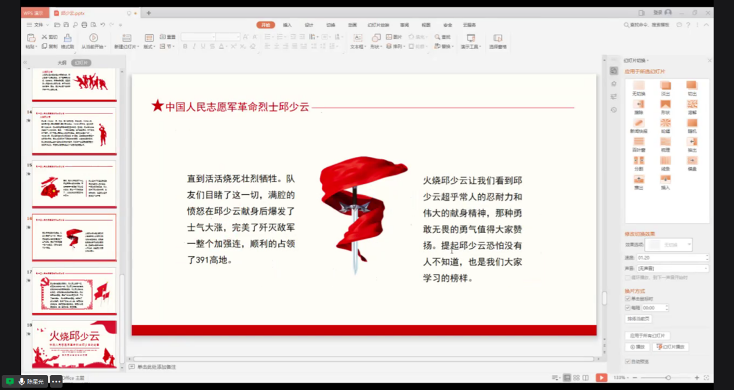Image resolution: width=734 pixels, height=390 pixels.
Task: Toggle the 单击鼠标时 checkbox
Action: [x=628, y=299]
